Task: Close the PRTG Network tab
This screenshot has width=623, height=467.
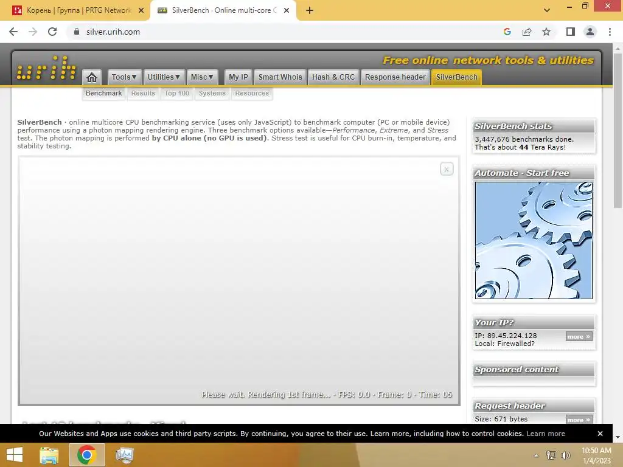Action: click(x=141, y=11)
